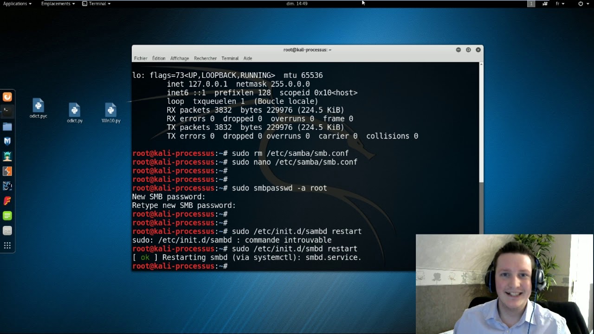Open the Emplacements menu
The height and width of the screenshot is (334, 594).
click(x=58, y=4)
